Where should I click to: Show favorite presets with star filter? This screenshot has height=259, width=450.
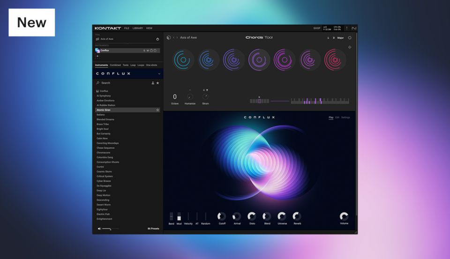point(157,83)
